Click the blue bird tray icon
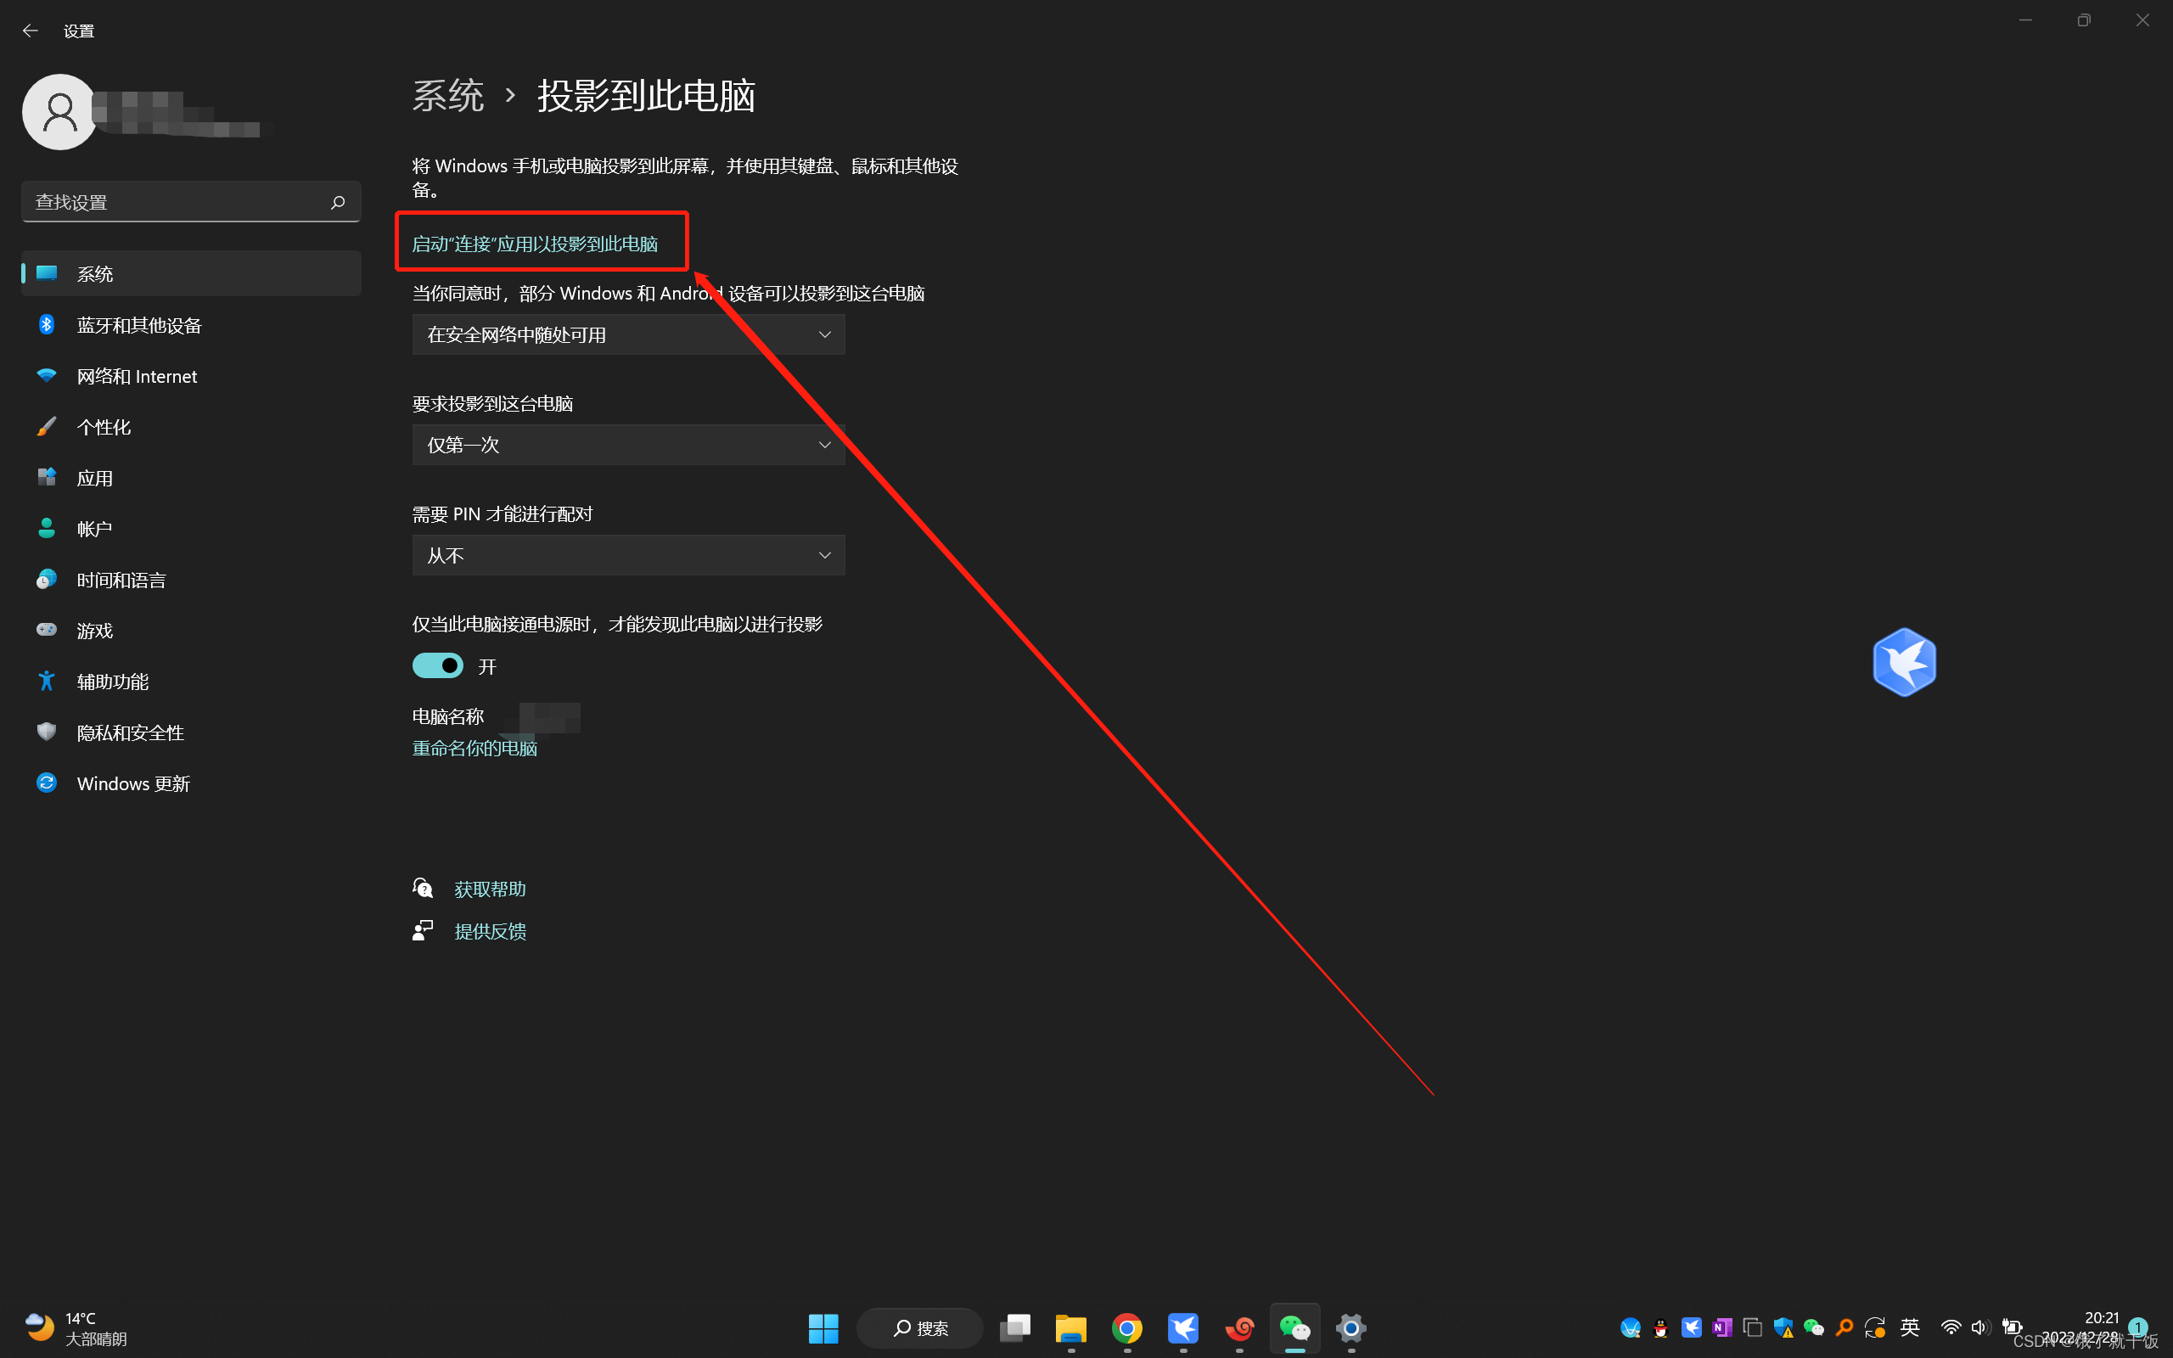This screenshot has width=2173, height=1358. pos(1692,1328)
